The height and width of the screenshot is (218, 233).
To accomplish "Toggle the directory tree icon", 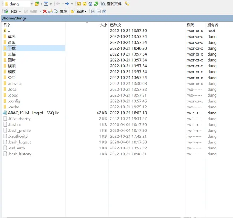I will (127, 4).
